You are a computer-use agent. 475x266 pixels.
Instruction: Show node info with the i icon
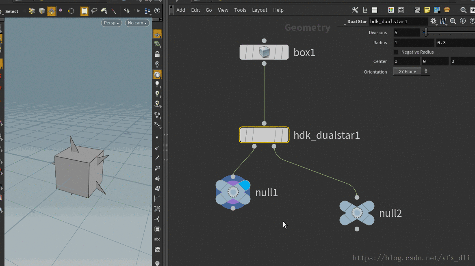point(462,21)
